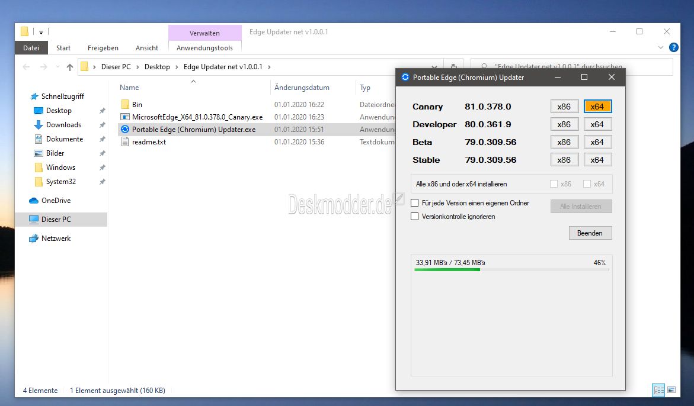
Task: Click the Explorer help question mark icon
Action: point(674,47)
